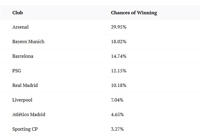The image size is (200, 139).
Task: Select the Bayern Munich club cell
Action: (x=28, y=42)
